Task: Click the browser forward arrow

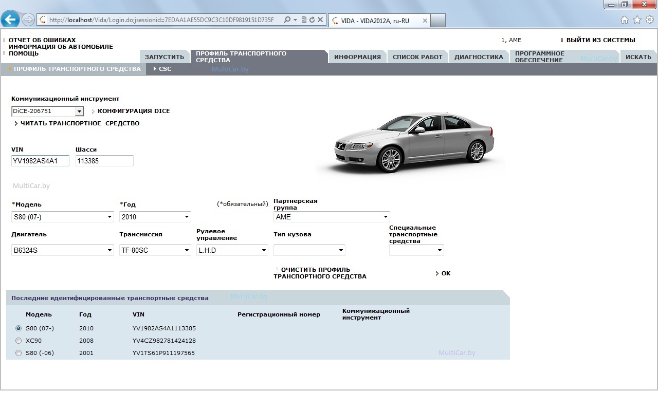Action: (x=28, y=20)
